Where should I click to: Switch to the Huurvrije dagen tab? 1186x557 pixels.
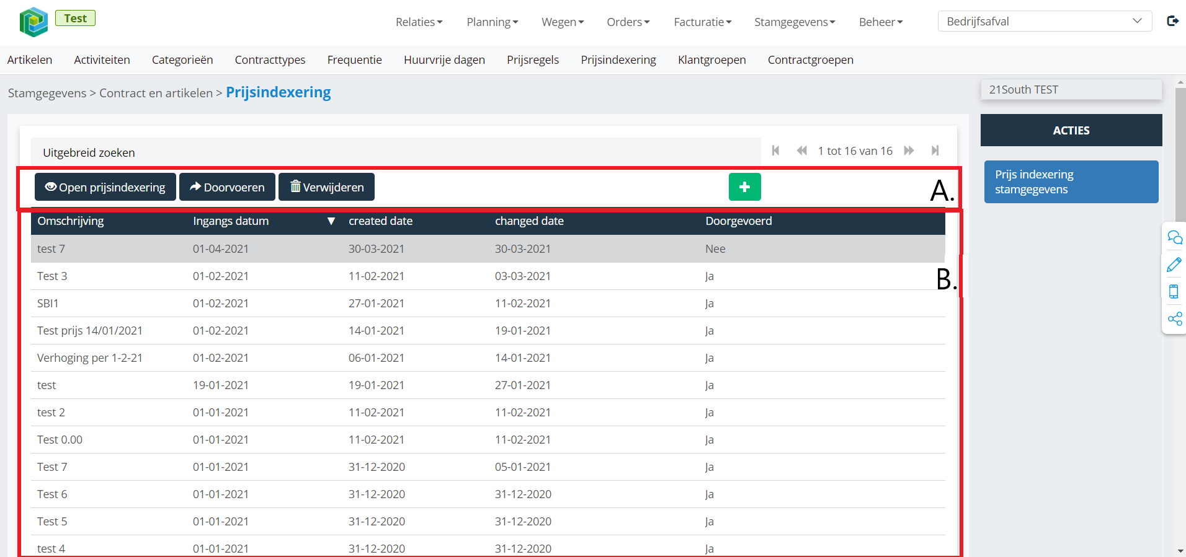444,59
